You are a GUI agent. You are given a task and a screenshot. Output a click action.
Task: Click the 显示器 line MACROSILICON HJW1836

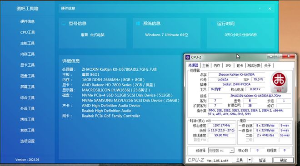point(116,90)
